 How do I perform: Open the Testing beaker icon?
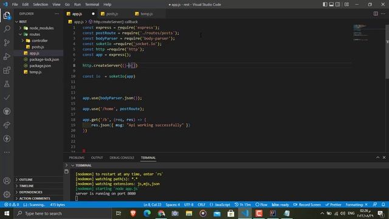(7, 84)
